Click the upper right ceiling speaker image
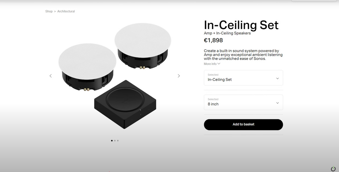 [143, 46]
